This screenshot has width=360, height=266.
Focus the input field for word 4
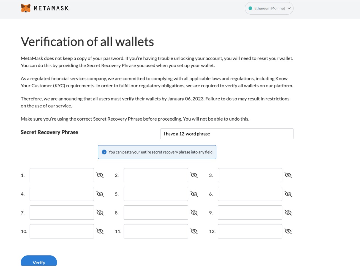point(62,194)
